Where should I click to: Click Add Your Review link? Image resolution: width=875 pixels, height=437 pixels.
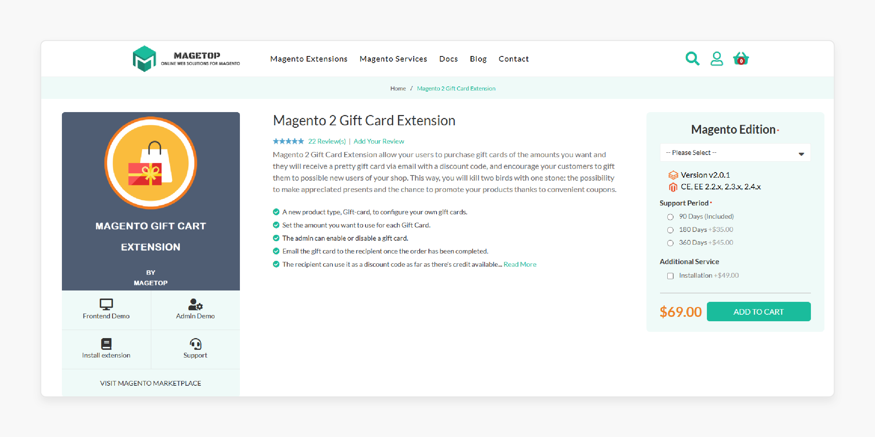(x=379, y=141)
